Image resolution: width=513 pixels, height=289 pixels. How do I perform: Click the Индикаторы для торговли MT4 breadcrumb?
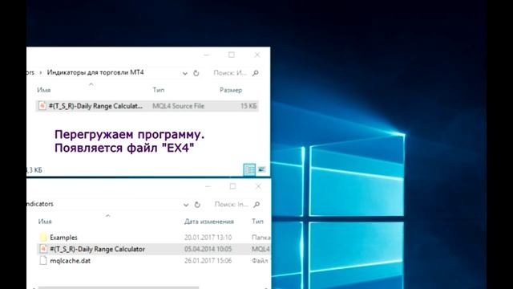tap(95, 72)
